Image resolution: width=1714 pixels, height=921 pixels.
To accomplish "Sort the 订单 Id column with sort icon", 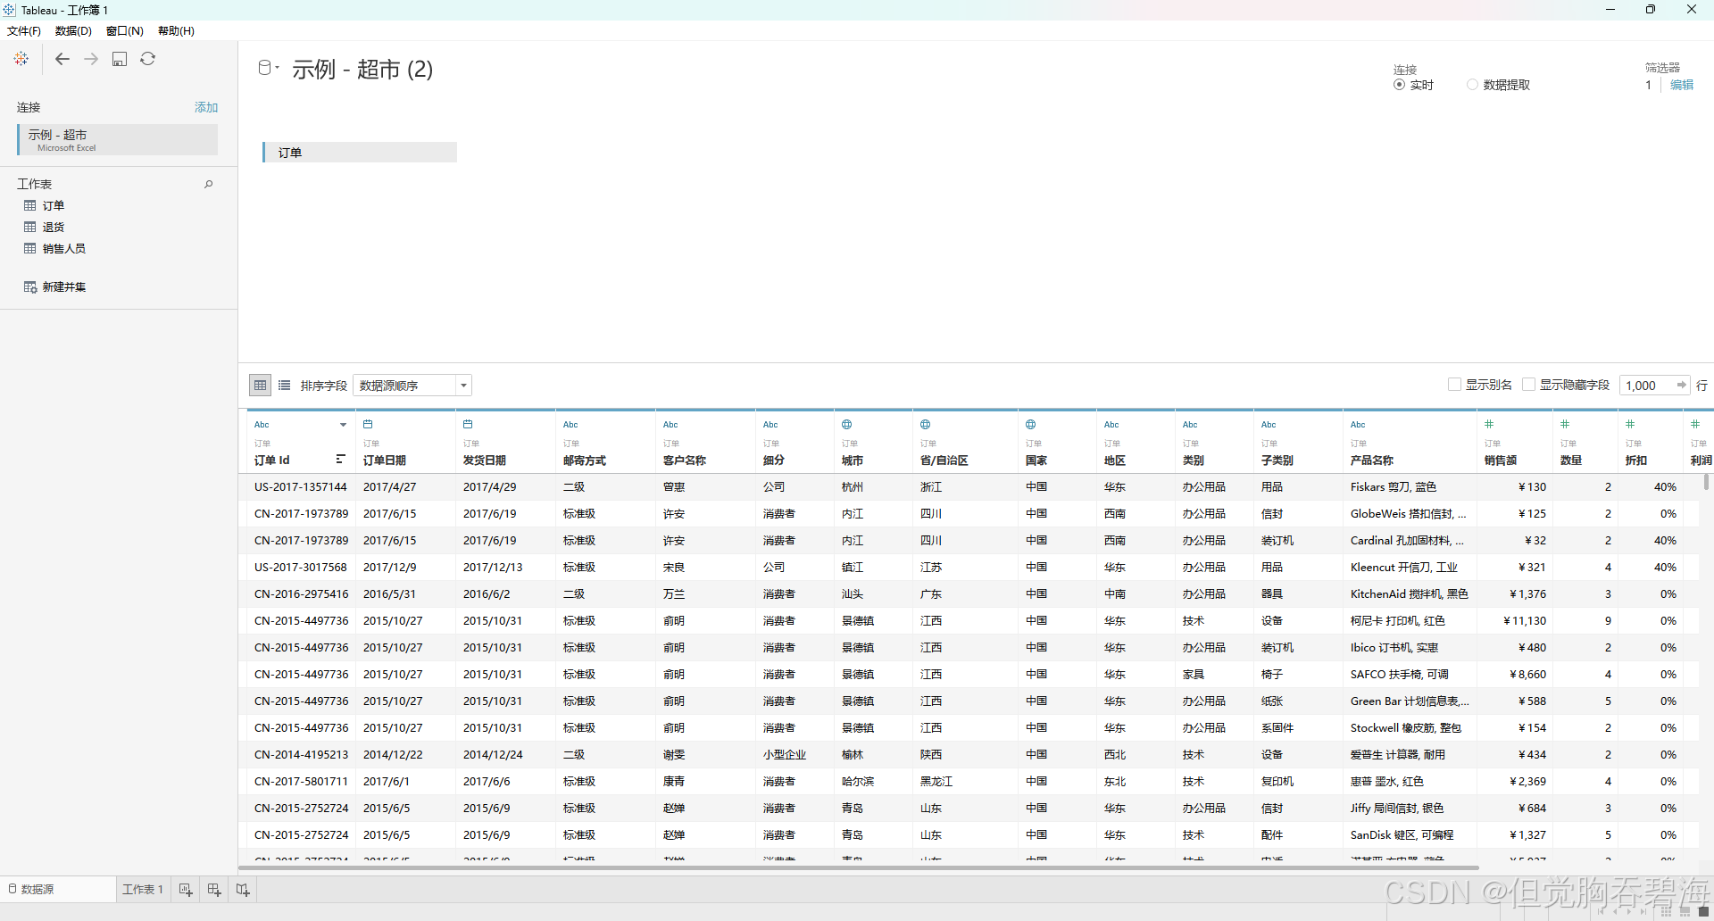I will click(340, 460).
